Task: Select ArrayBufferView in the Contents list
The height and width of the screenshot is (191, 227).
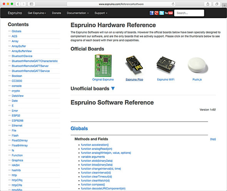Action: pos(22,51)
